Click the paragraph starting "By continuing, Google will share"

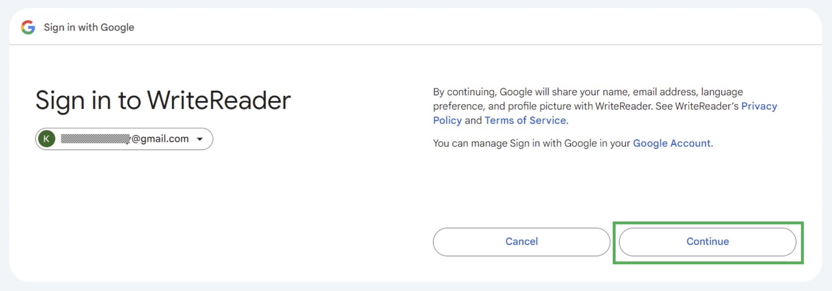[x=605, y=106]
